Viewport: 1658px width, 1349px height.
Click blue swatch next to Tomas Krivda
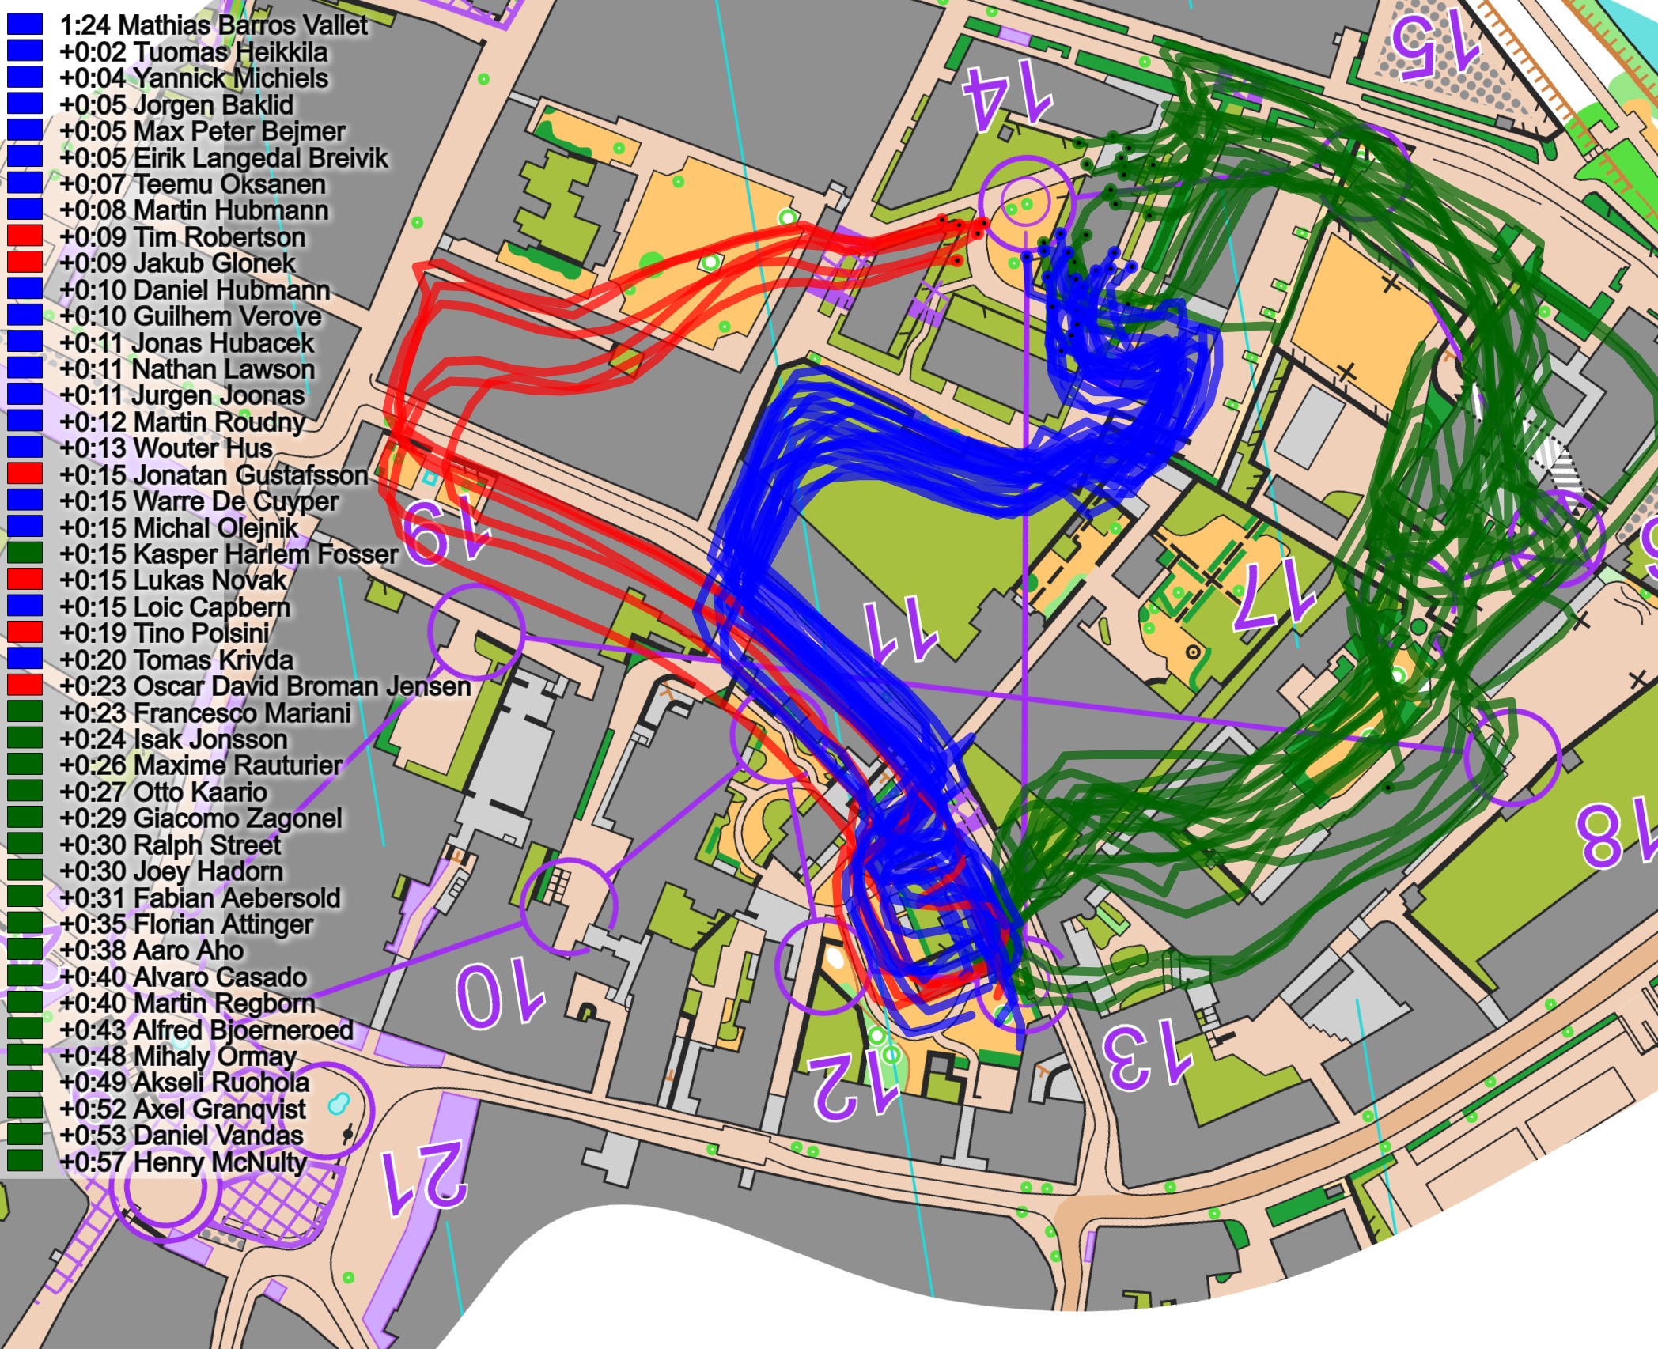pyautogui.click(x=25, y=659)
